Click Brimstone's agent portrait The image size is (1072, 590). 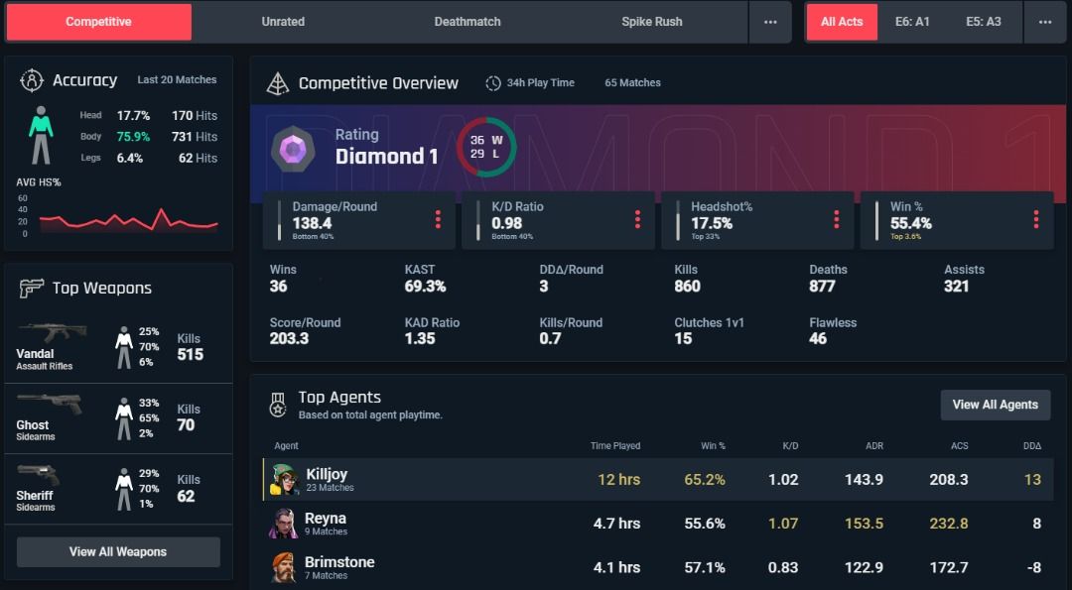click(x=284, y=567)
